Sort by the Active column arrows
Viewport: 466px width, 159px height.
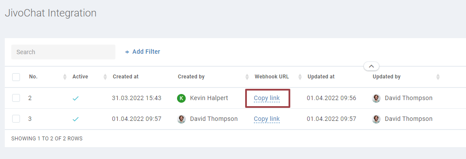pos(105,77)
